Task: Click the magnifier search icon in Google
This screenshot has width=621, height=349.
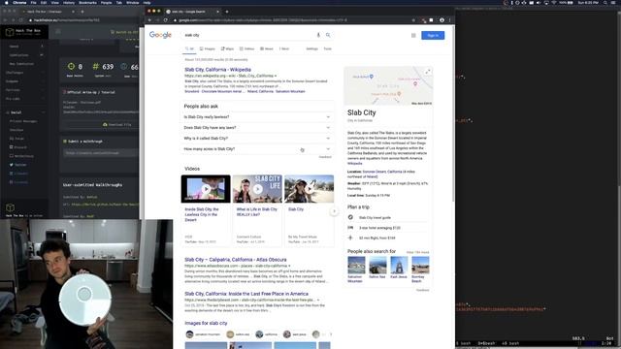Action: (328, 35)
